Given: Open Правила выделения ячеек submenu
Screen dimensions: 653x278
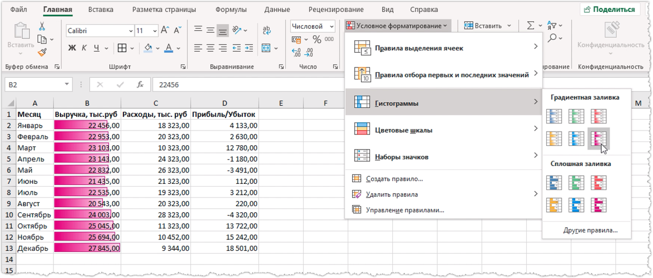Looking at the screenshot, I should pyautogui.click(x=443, y=48).
